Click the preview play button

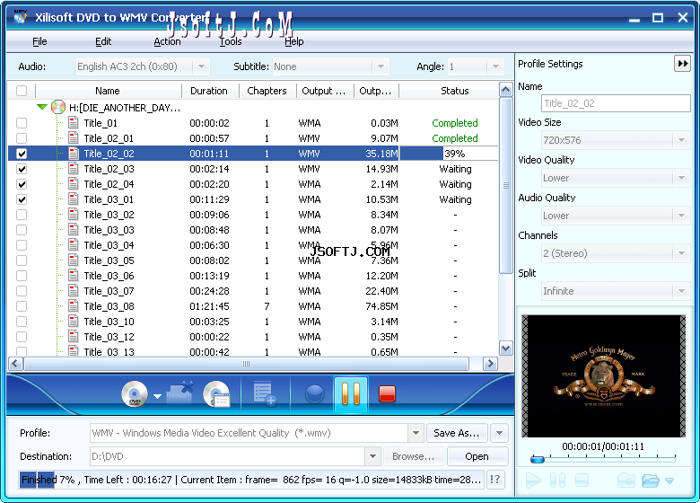[533, 481]
